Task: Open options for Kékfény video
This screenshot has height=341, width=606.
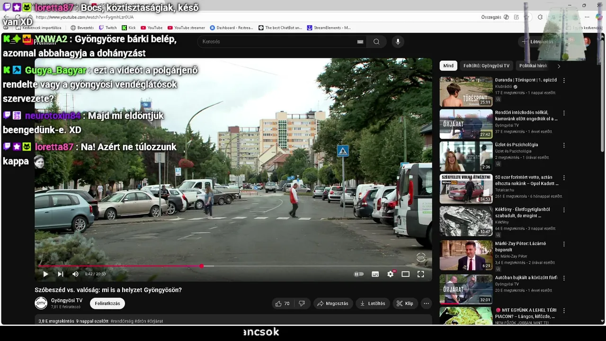Action: pyautogui.click(x=564, y=210)
